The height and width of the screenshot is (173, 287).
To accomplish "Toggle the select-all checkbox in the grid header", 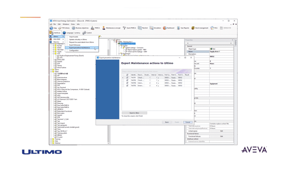I will pos(127,75).
